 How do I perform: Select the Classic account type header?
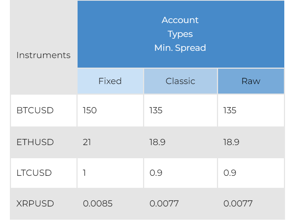coord(180,81)
